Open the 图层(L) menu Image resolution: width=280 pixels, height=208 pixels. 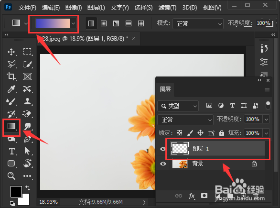tap(96, 8)
